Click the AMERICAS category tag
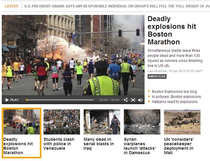 [x=157, y=76]
